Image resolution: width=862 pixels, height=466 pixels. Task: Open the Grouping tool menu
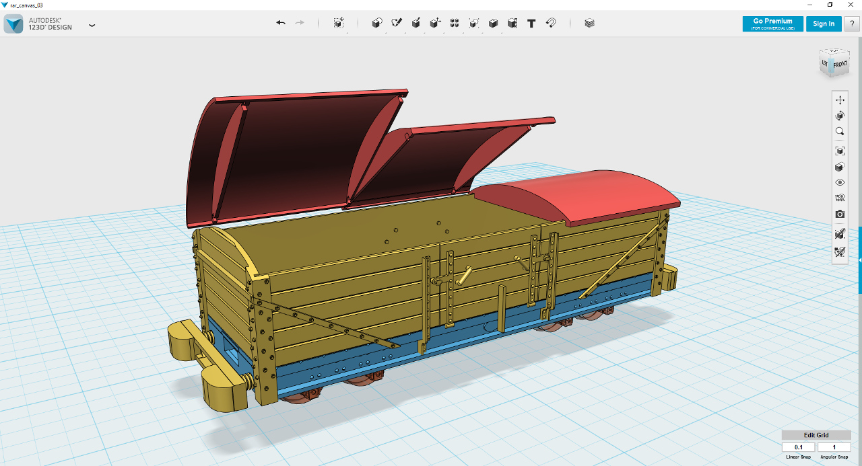point(474,23)
